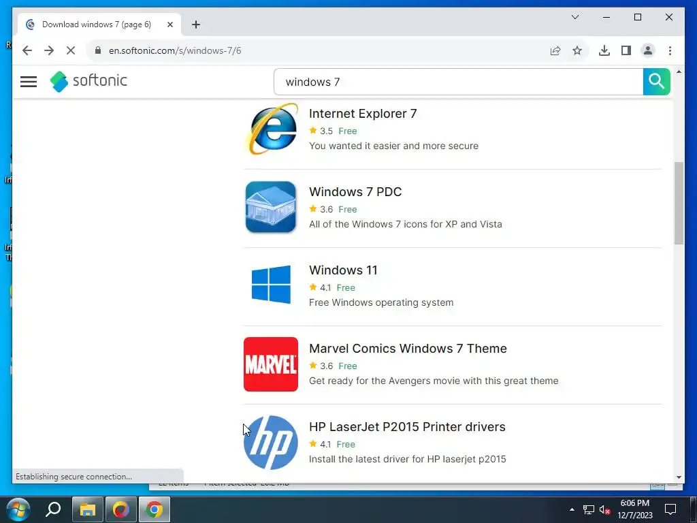Click the scrollbar up arrow
697x523 pixels.
pos(679,71)
